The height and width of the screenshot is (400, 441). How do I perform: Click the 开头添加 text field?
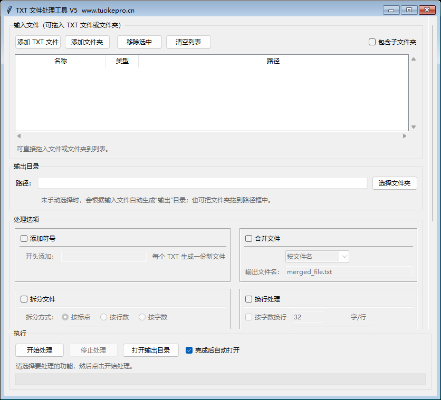click(x=104, y=257)
